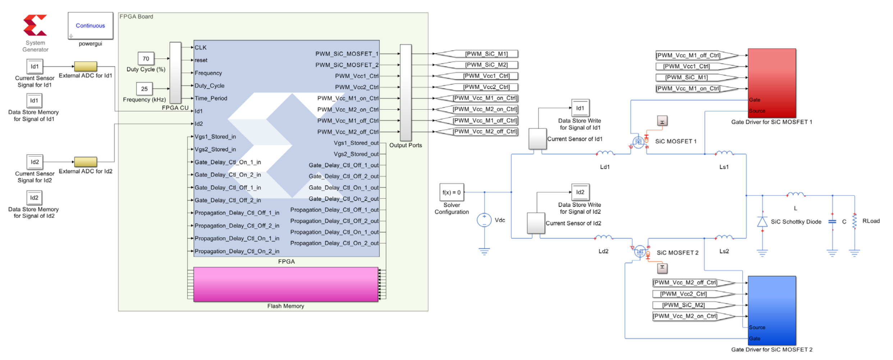Open the Current Sensor of Id1 block

537,139
